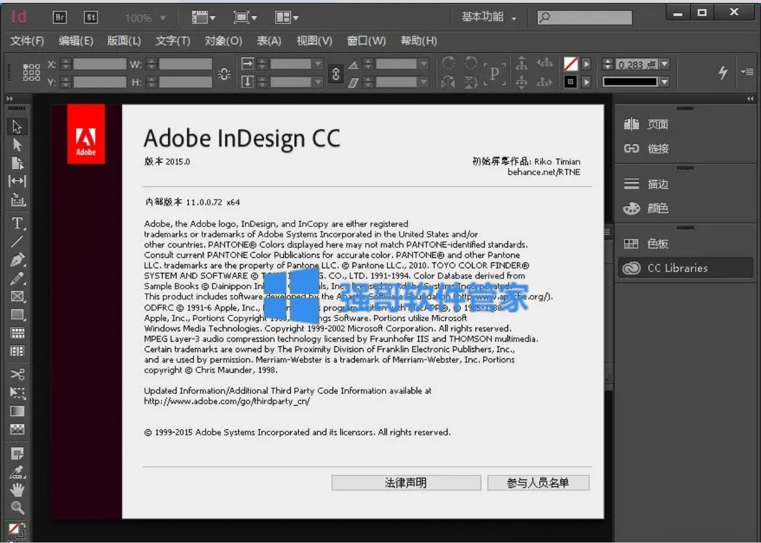Select the Pencil tool
This screenshot has width=761, height=543.
pyautogui.click(x=17, y=278)
